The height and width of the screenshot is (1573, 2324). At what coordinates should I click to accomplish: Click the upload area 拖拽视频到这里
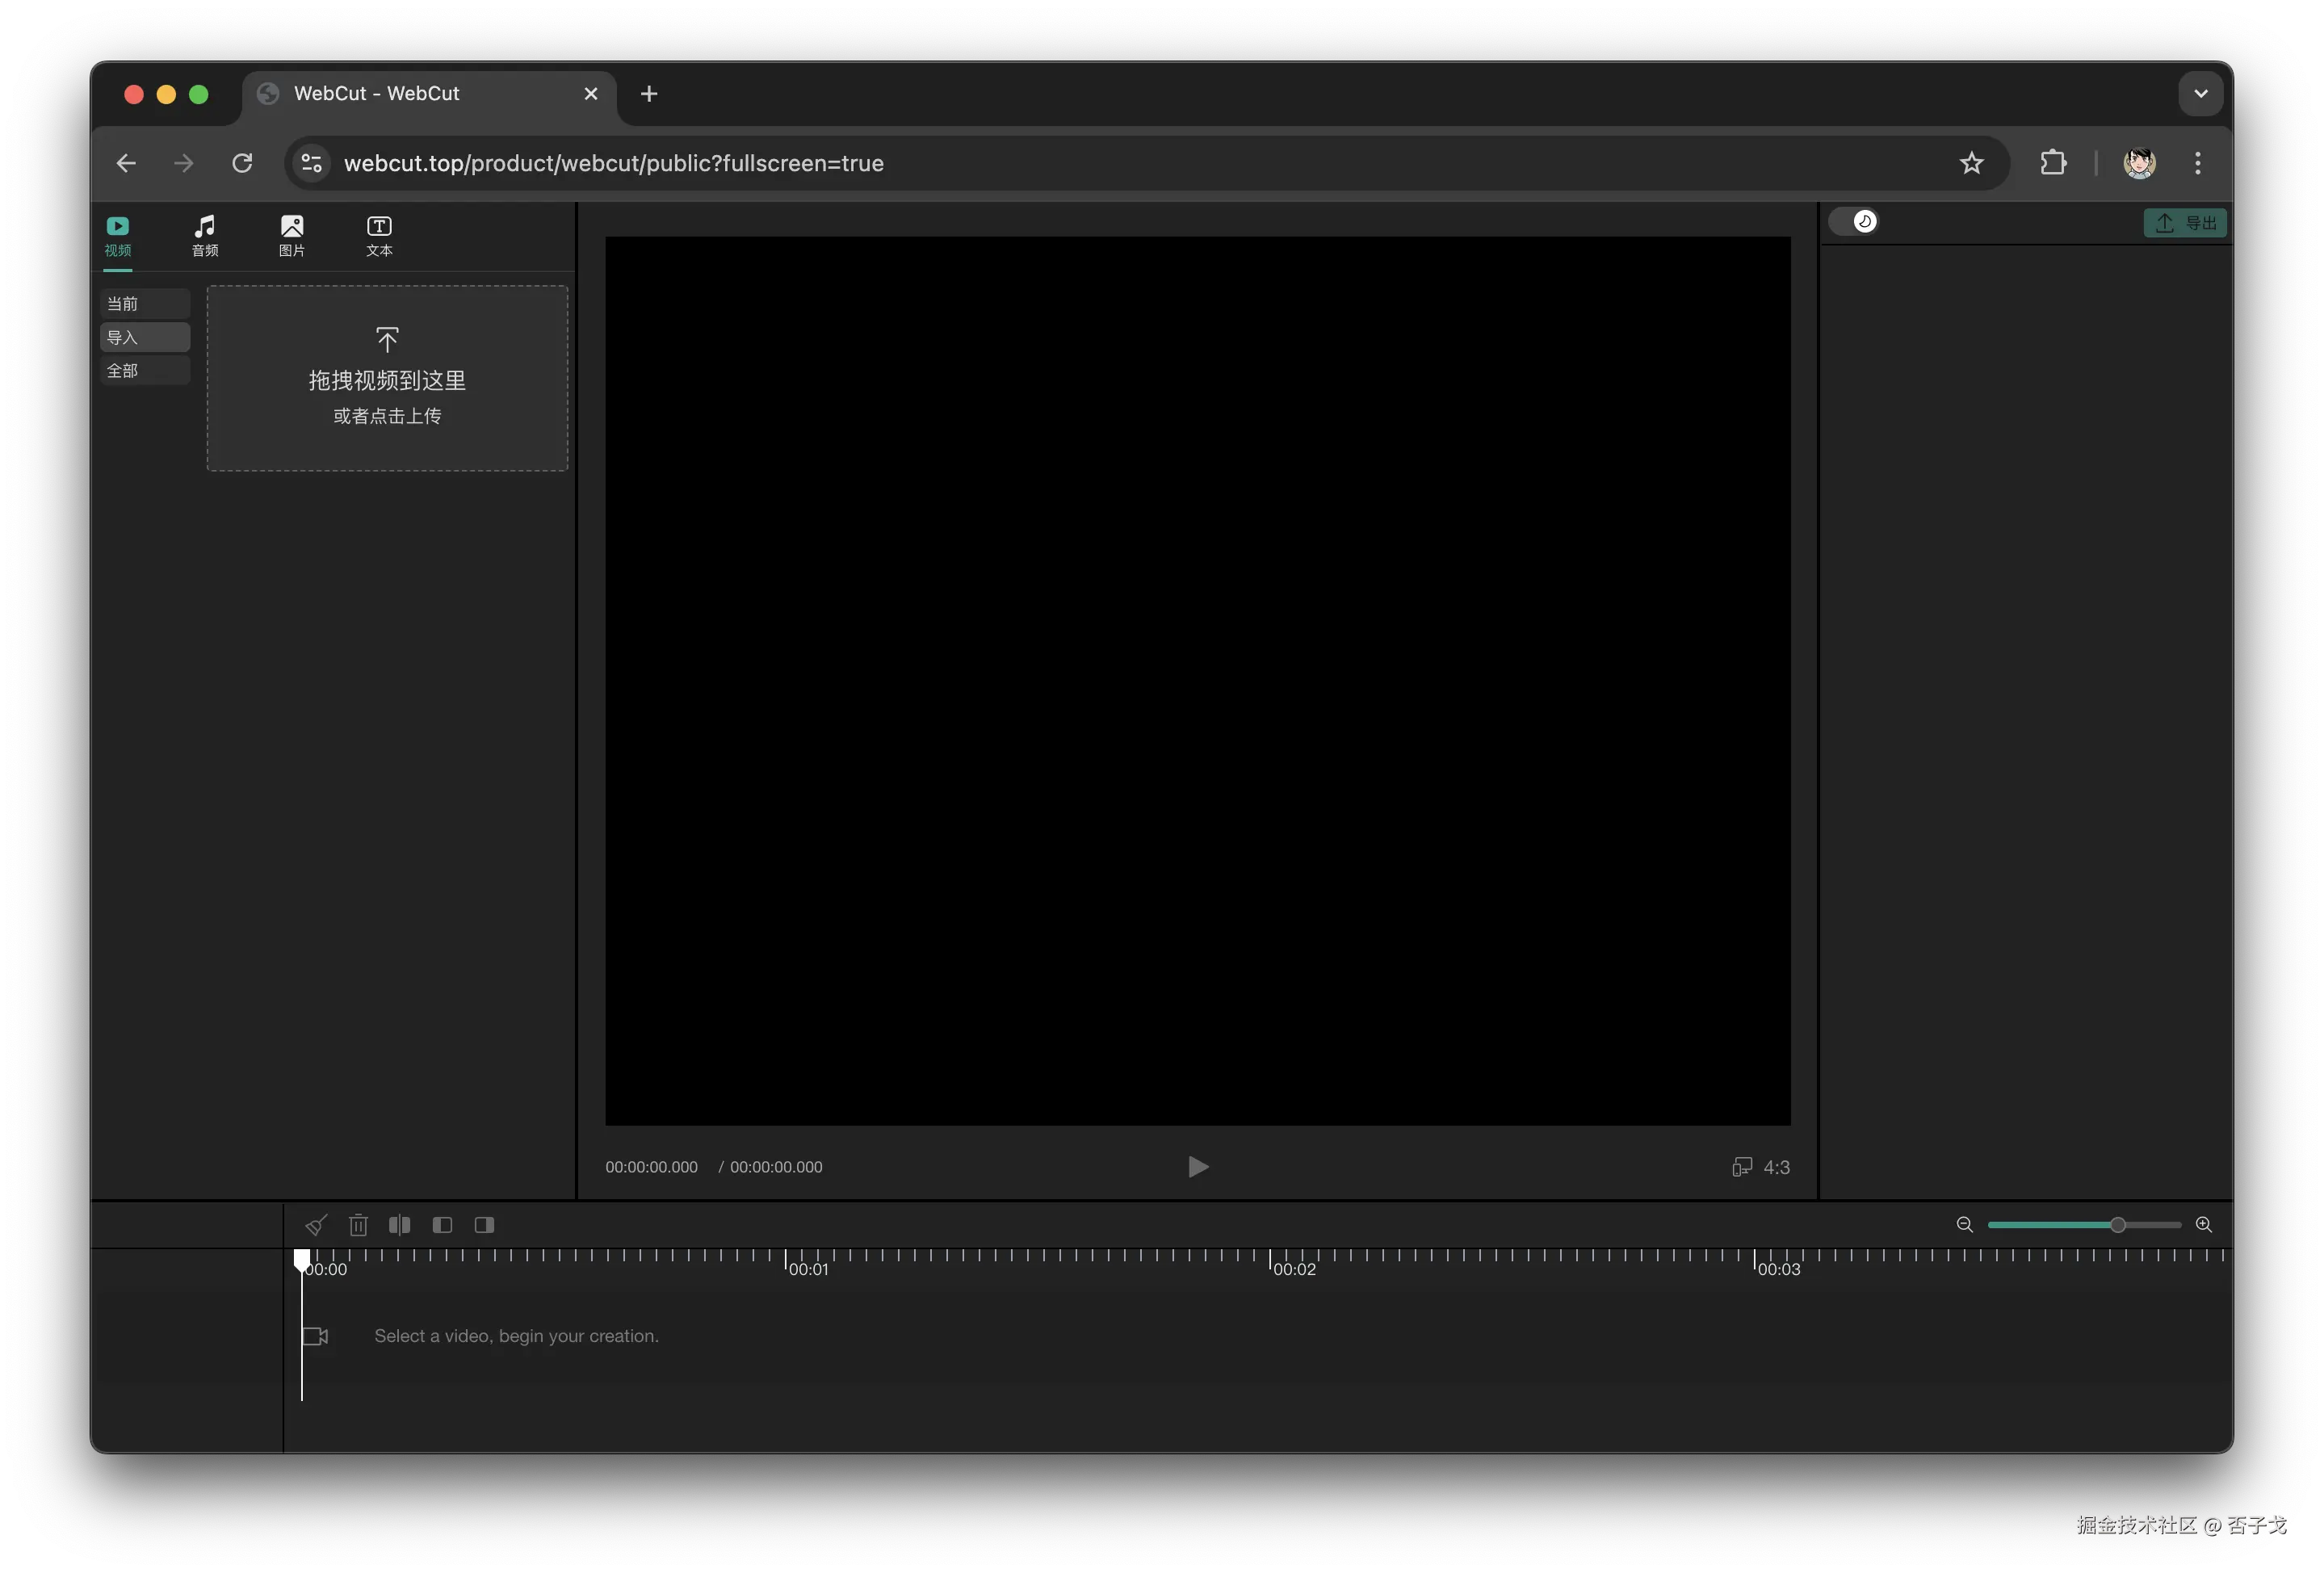(387, 378)
